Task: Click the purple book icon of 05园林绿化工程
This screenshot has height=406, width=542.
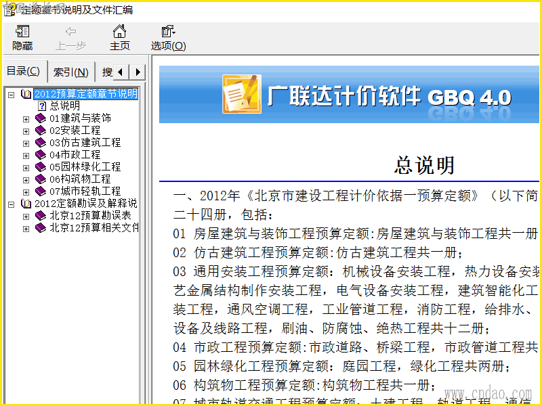Action: [41, 167]
